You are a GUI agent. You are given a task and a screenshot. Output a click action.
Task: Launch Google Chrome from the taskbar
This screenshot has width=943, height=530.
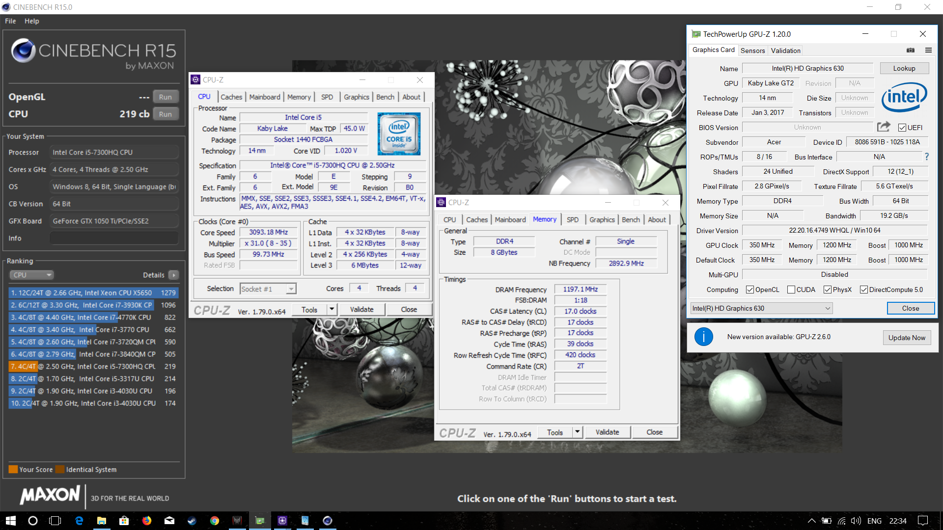(215, 521)
